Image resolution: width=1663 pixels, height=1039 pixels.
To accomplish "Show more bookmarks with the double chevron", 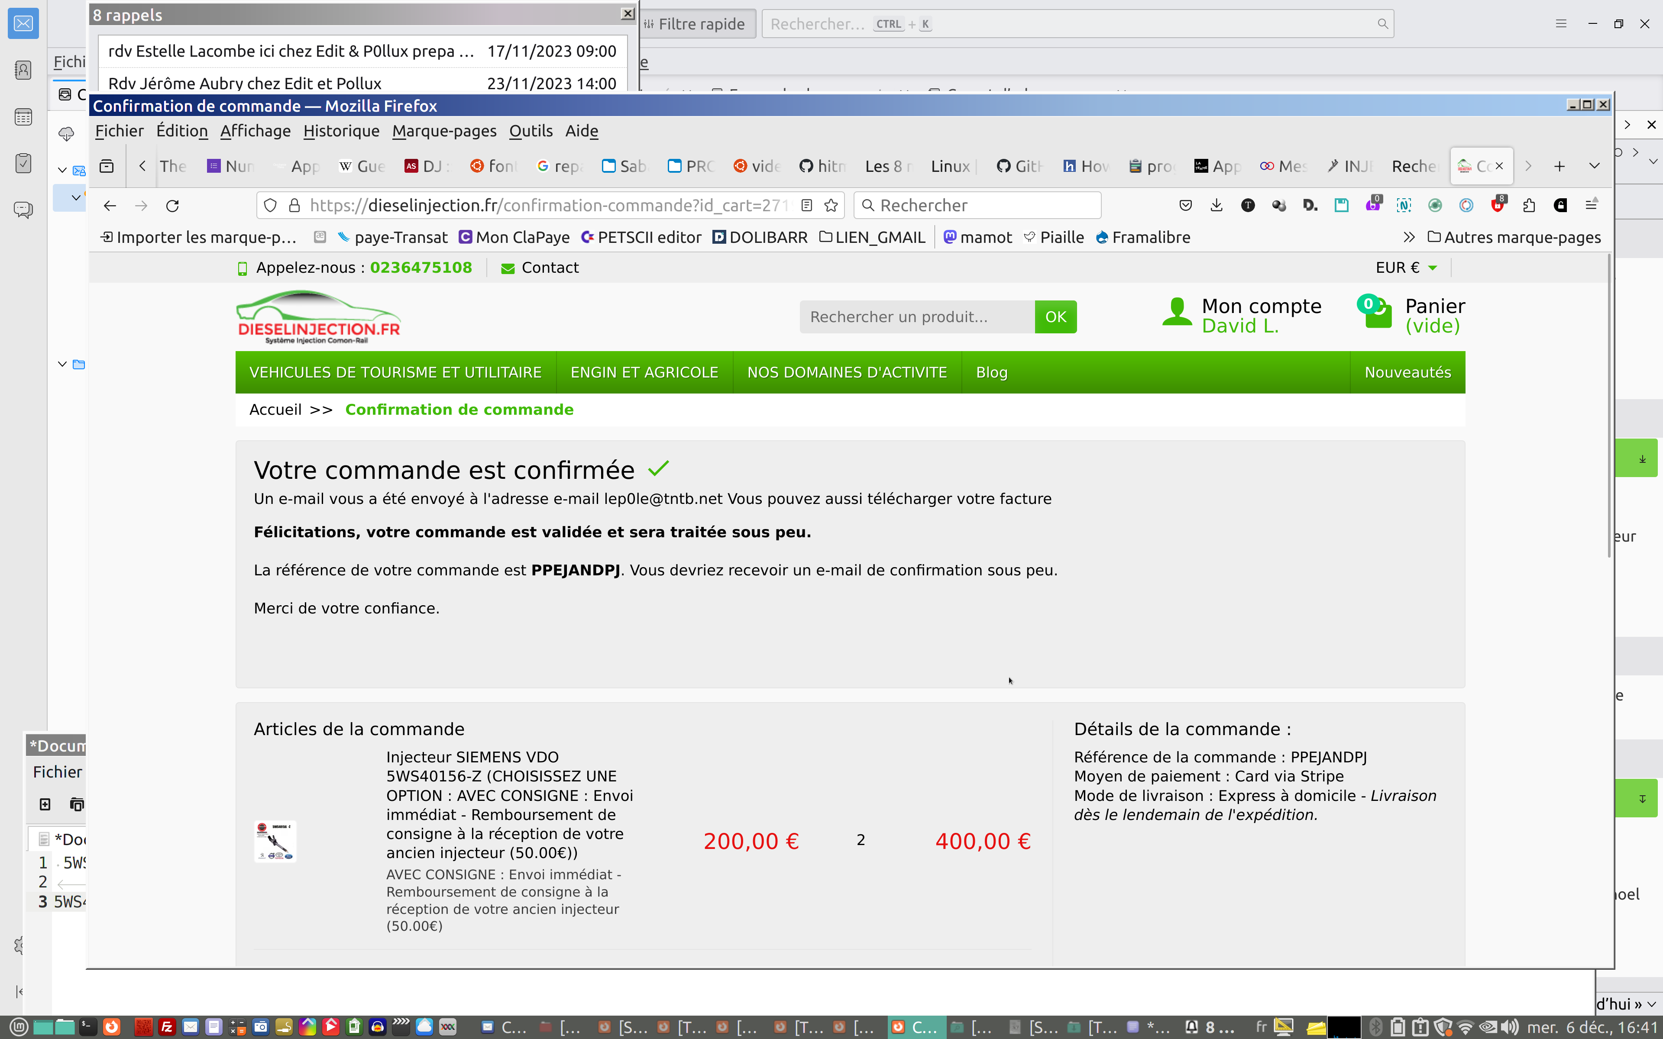I will (x=1409, y=237).
